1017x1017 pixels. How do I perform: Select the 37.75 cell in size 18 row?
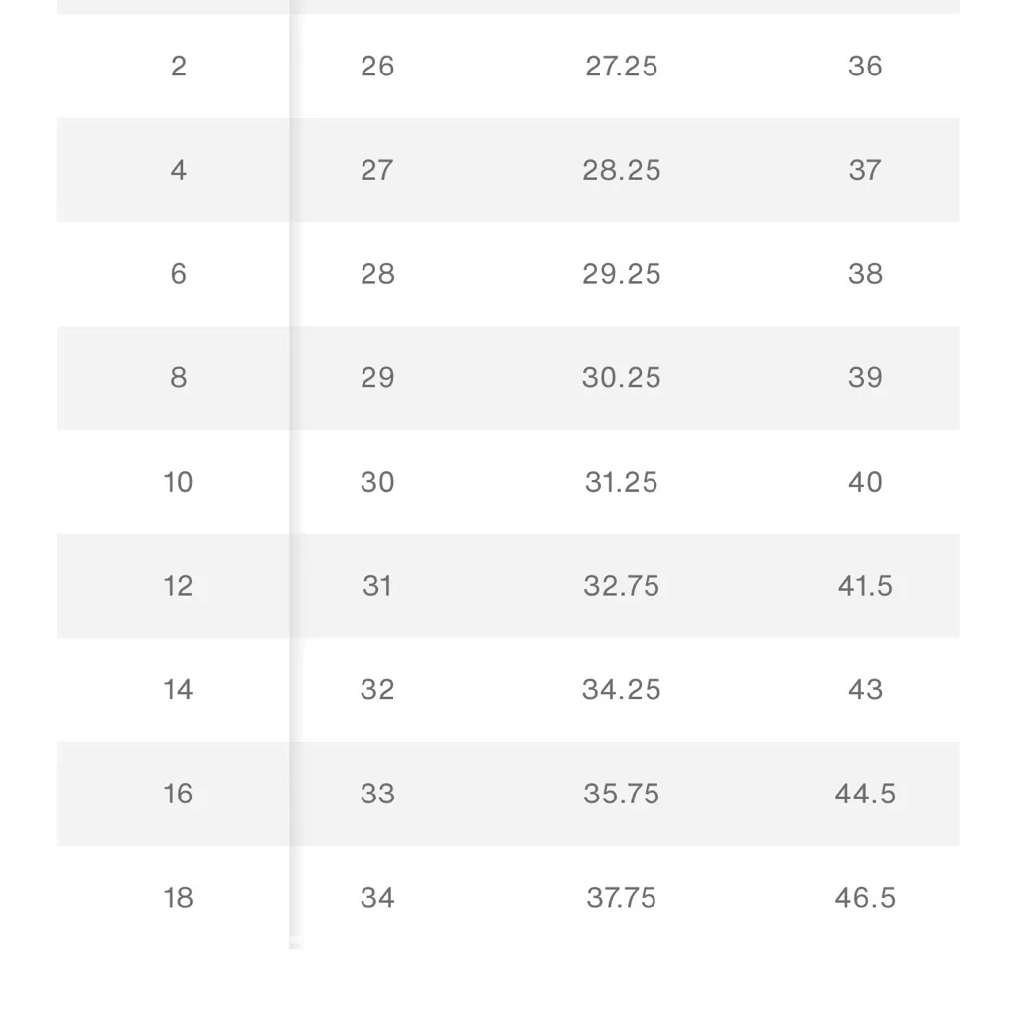(x=621, y=898)
